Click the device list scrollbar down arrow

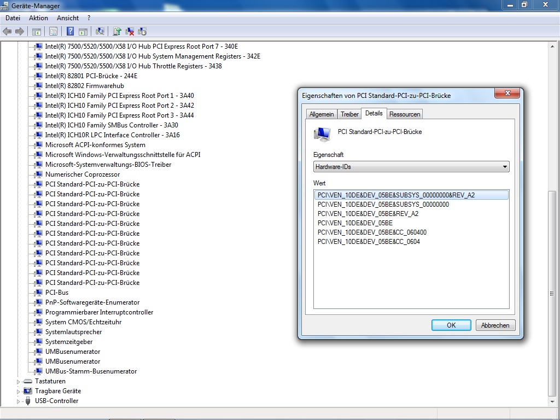(x=552, y=402)
